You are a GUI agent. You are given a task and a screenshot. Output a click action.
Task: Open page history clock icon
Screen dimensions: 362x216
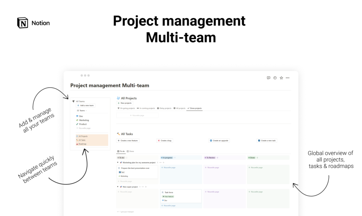[x=275, y=78]
